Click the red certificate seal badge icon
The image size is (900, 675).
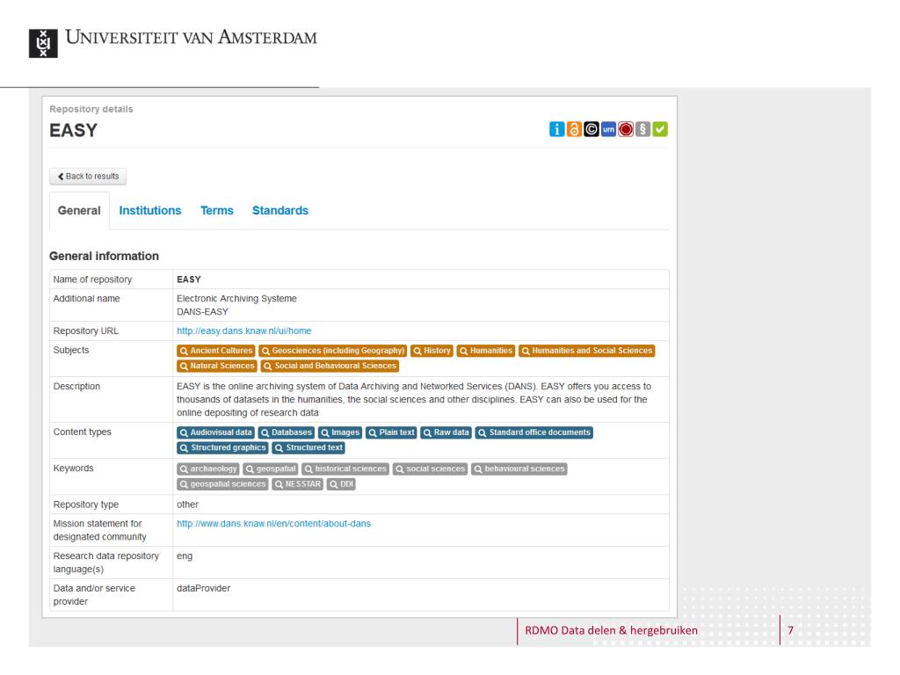(x=626, y=129)
